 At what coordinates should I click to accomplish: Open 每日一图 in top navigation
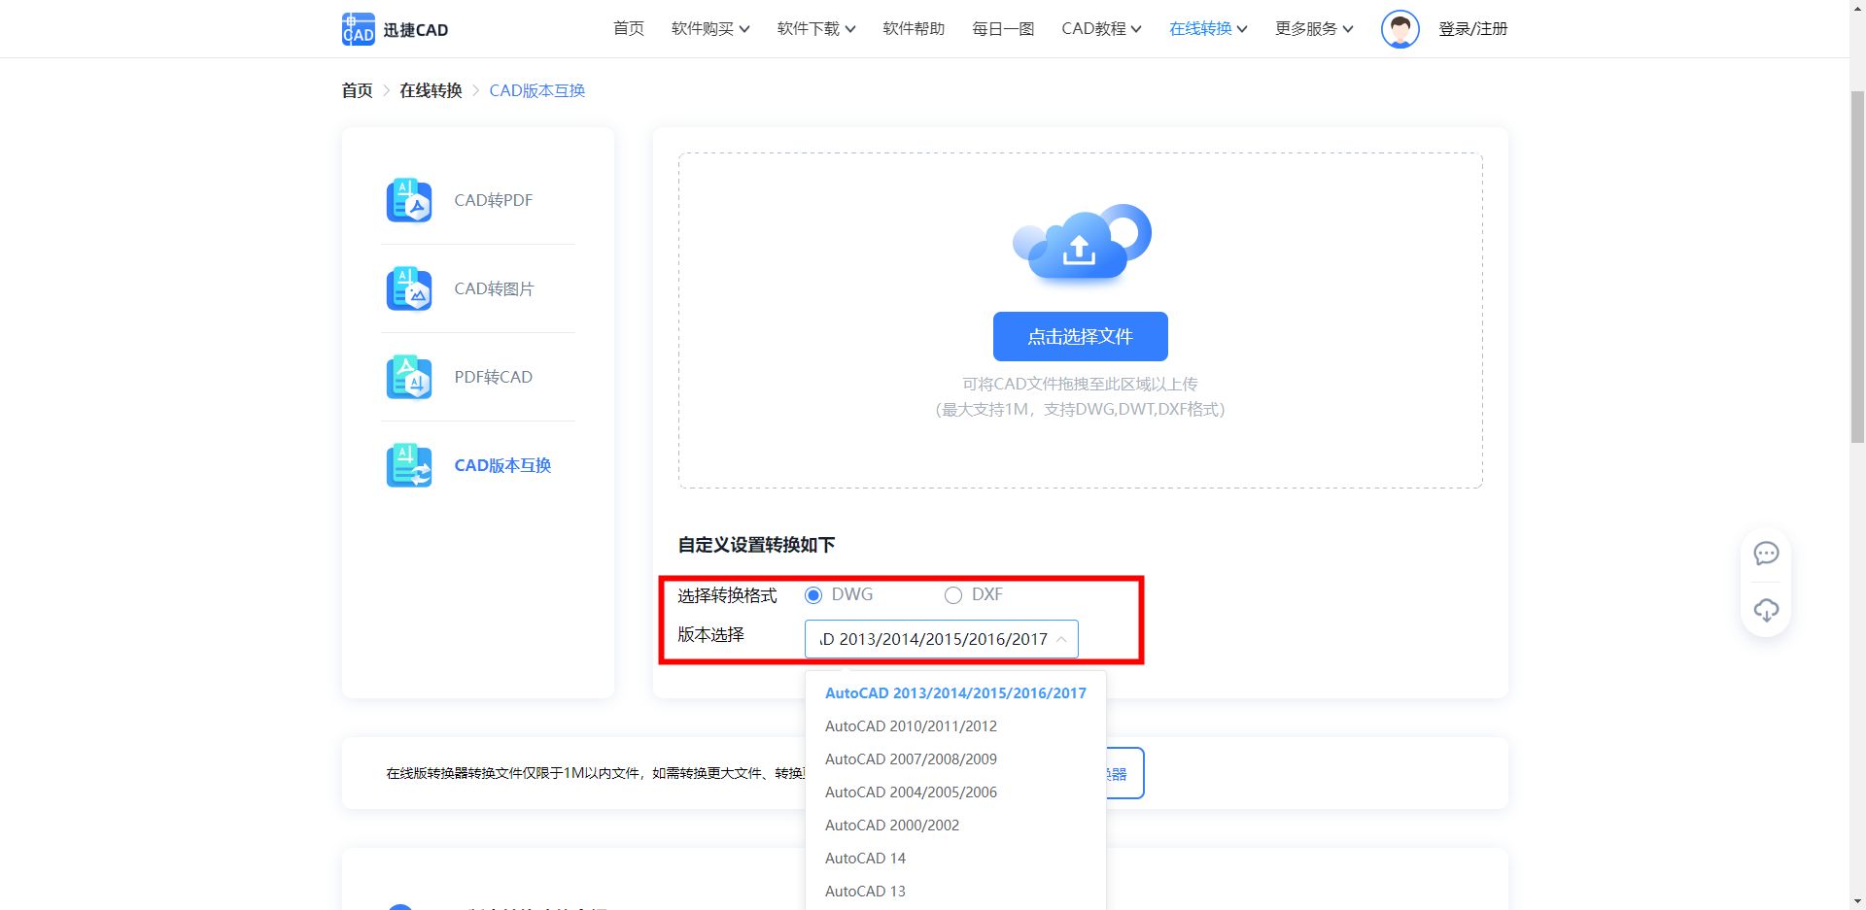coord(1003,29)
